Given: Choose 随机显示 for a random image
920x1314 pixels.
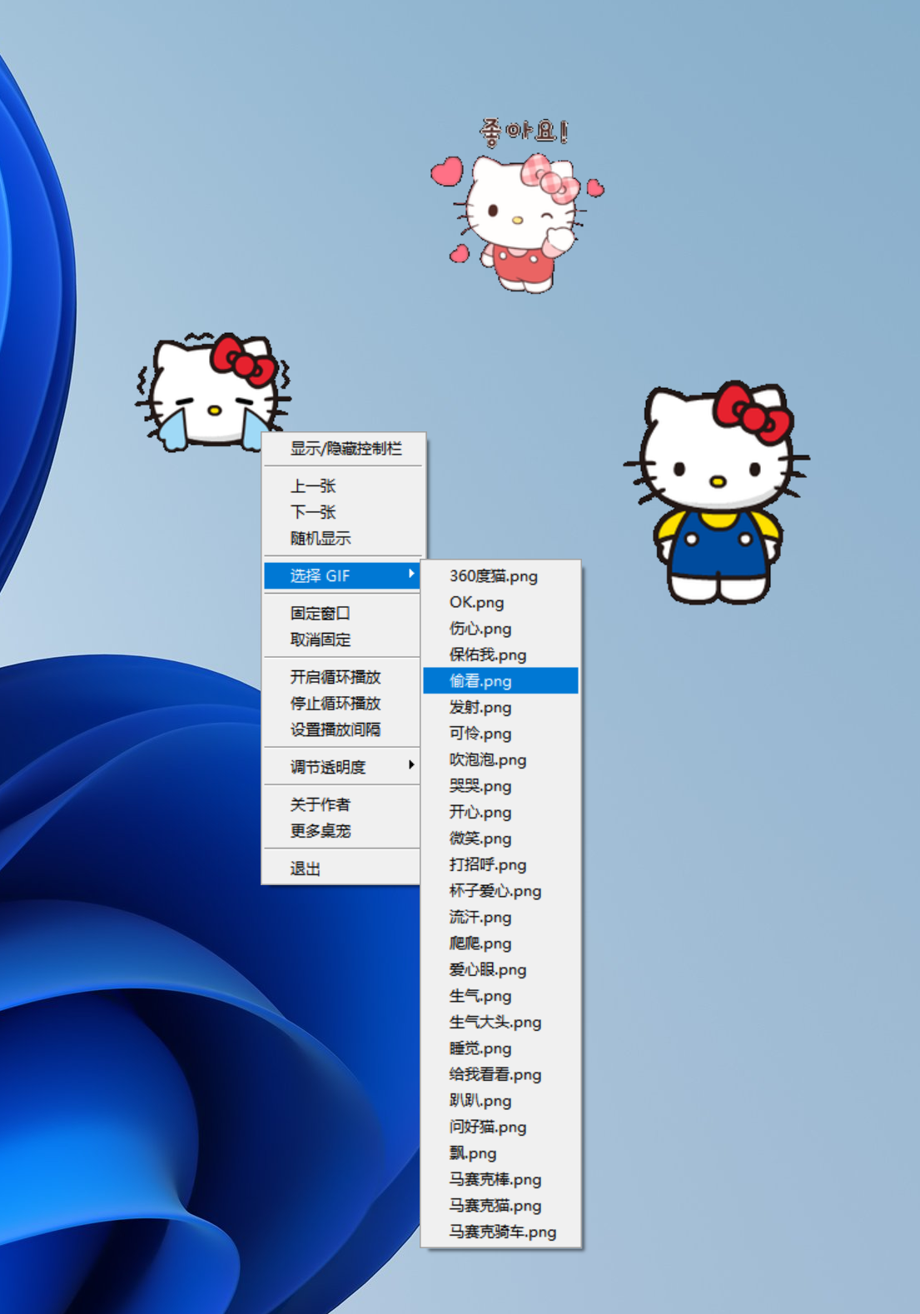Looking at the screenshot, I should pyautogui.click(x=320, y=539).
